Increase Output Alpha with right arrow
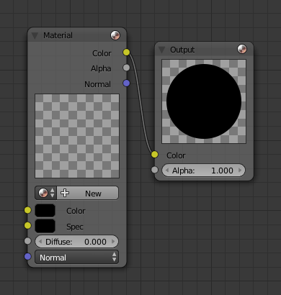Image resolution: width=281 pixels, height=295 pixels. (x=240, y=171)
